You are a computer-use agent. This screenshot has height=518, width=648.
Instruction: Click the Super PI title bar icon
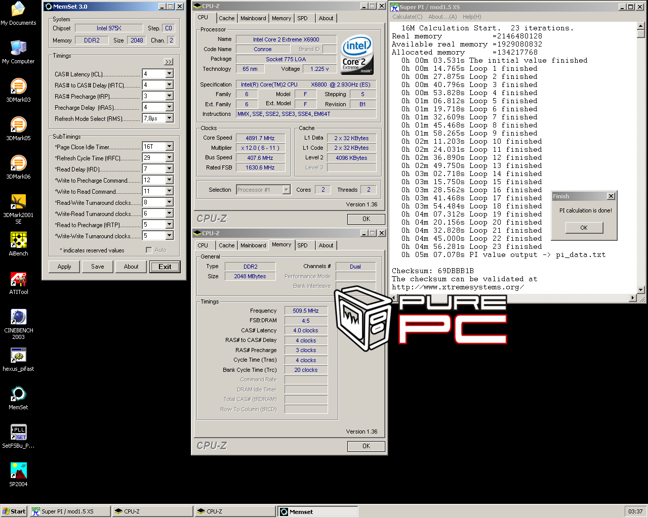pyautogui.click(x=394, y=7)
